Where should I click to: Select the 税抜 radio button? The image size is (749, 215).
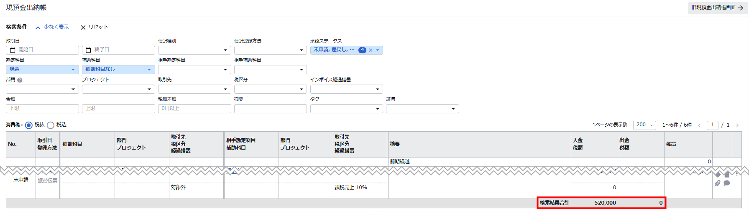[29, 125]
